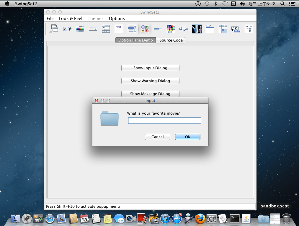
Task: Switch to the ComboBox demo icon
Action: point(93,29)
